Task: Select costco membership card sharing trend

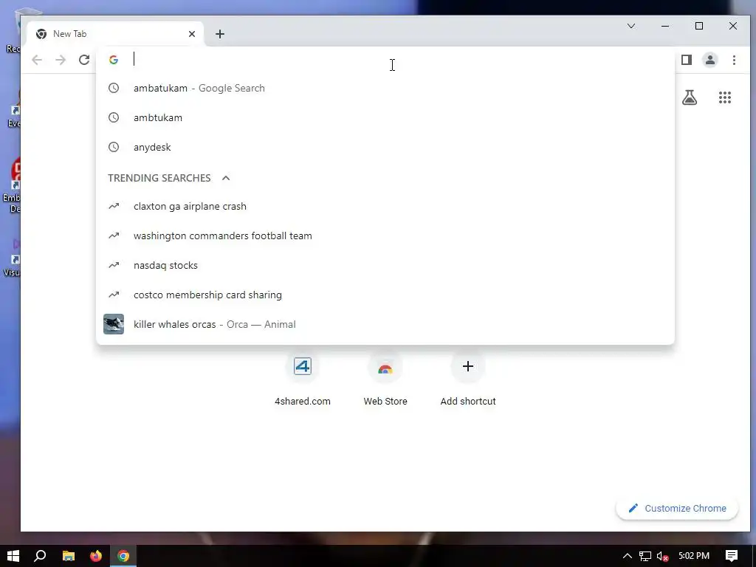Action: coord(385,295)
